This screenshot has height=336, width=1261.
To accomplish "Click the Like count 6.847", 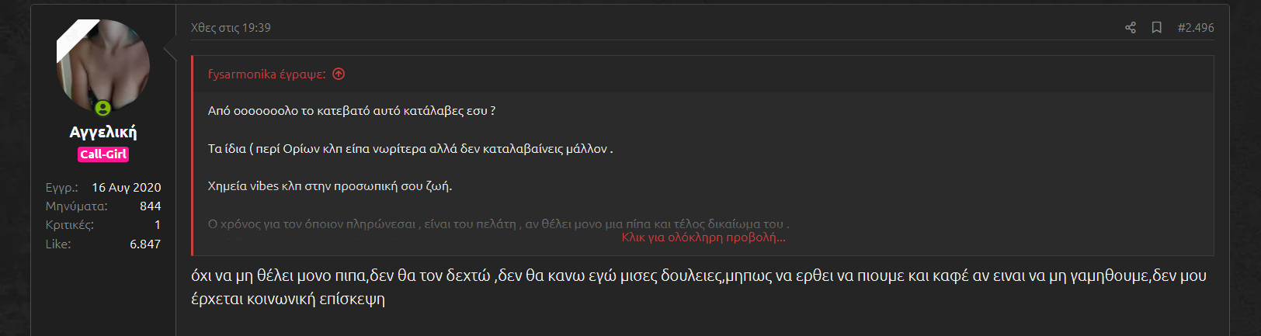I will pos(145,244).
